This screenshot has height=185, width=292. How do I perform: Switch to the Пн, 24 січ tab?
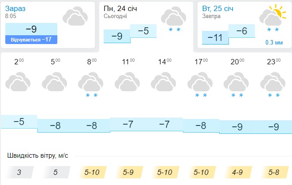146,27
